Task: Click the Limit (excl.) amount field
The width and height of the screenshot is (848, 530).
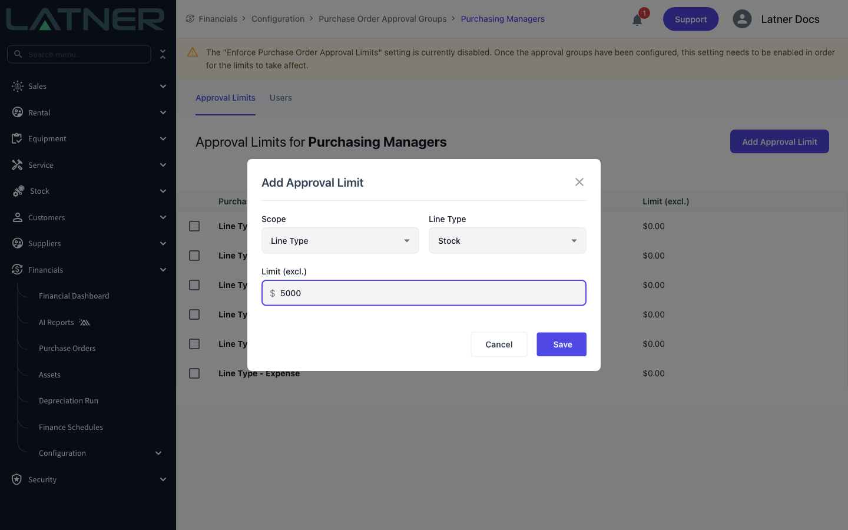Action: (x=424, y=293)
